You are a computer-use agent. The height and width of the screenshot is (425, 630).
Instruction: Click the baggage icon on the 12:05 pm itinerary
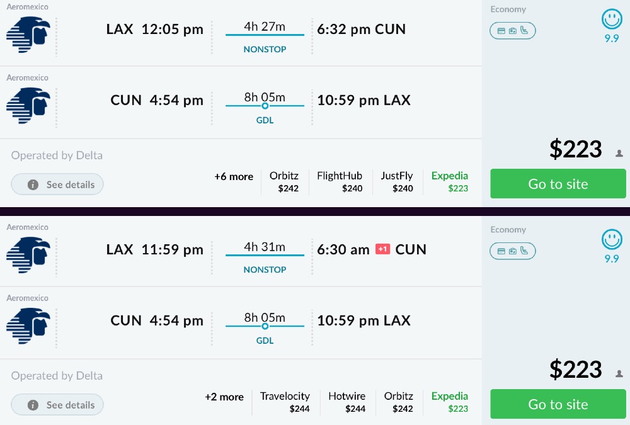coord(513,31)
